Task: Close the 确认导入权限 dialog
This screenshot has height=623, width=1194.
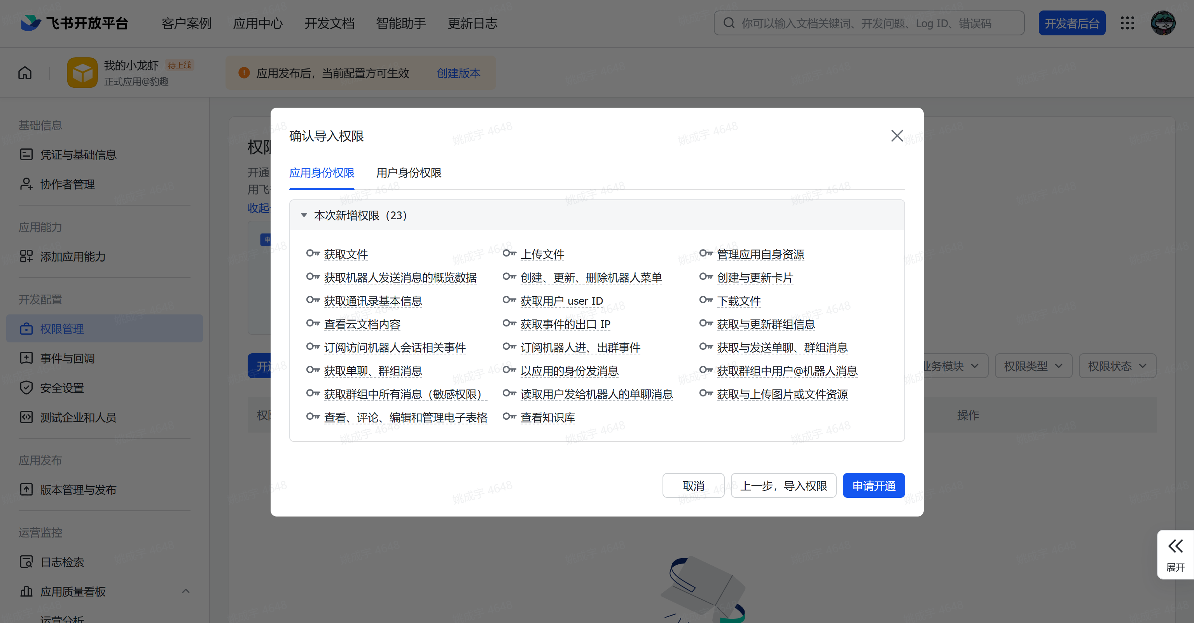Action: click(897, 136)
